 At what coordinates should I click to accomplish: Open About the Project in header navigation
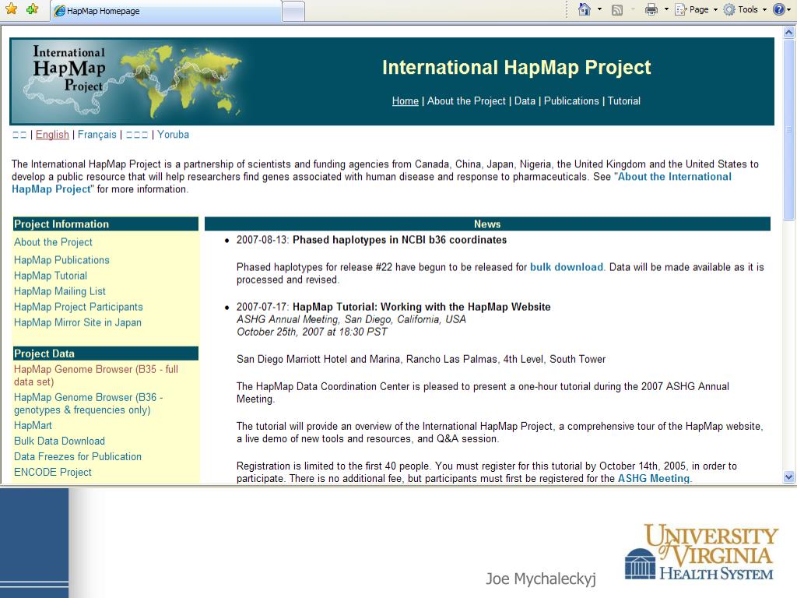click(x=466, y=100)
